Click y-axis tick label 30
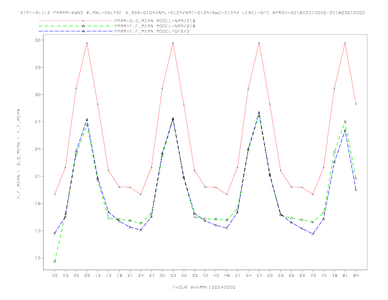The width and height of the screenshot is (388, 300). (37, 95)
